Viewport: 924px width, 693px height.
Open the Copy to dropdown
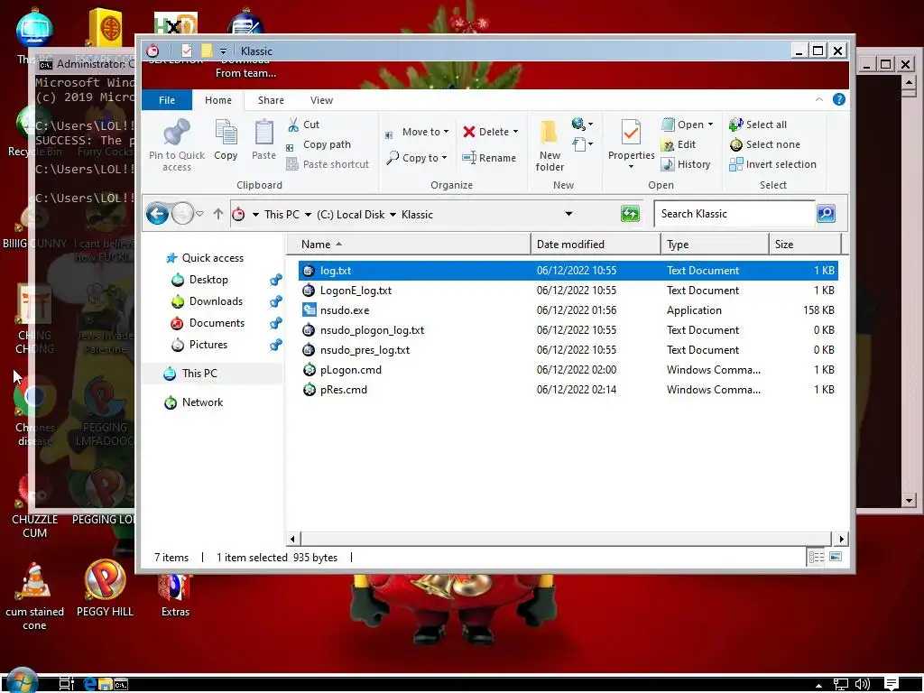(417, 158)
